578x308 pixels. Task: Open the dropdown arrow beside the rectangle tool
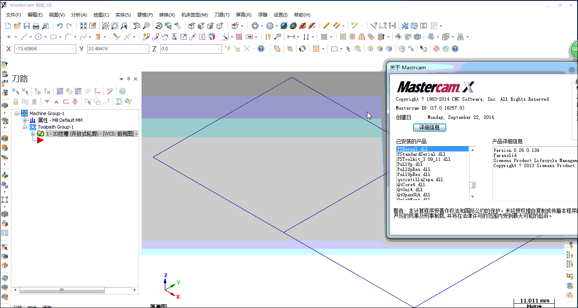60,37
